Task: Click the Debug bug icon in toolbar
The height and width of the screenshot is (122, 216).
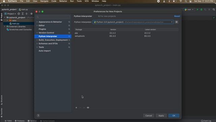Action: coord(201,9)
